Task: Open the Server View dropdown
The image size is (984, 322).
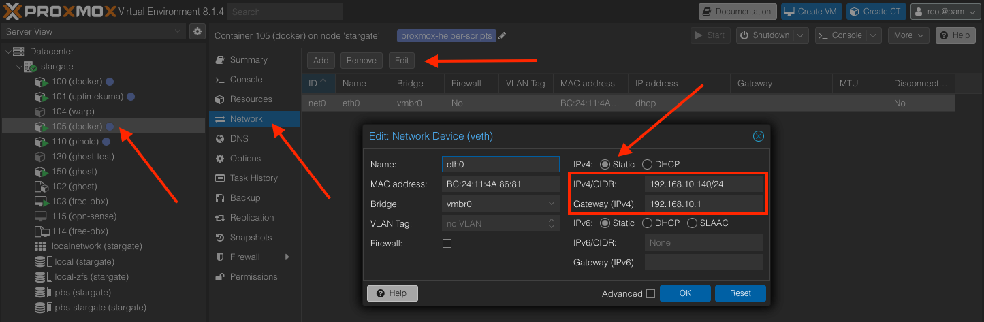Action: [93, 31]
